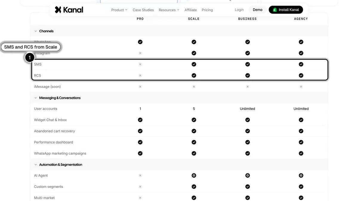Viewport: 358px width, 201px height.
Task: Click the RCS row label
Action: coord(38,75)
